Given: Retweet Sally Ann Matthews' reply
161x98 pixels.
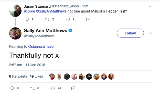Looking at the screenshot, I should 32,88.
